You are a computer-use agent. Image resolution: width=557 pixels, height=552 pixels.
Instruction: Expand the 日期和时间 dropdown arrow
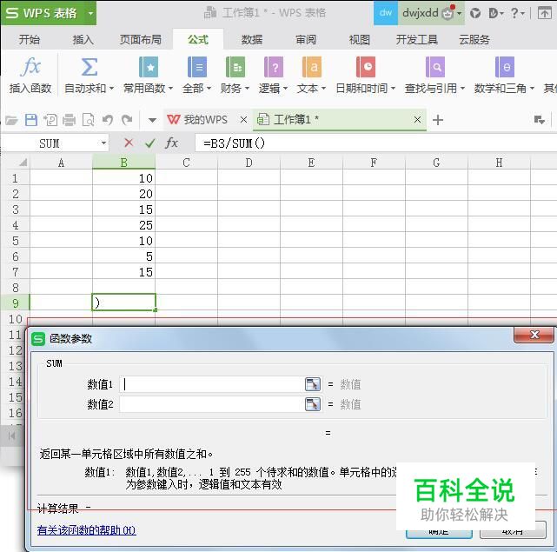click(393, 88)
